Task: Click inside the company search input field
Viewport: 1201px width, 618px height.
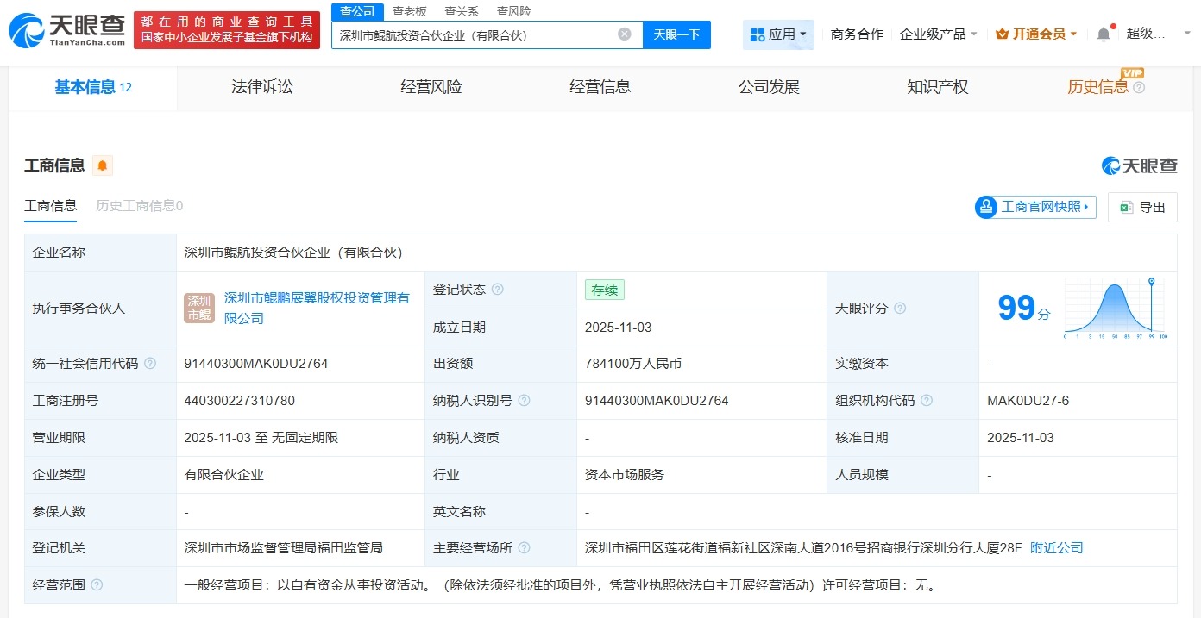Action: pyautogui.click(x=475, y=34)
